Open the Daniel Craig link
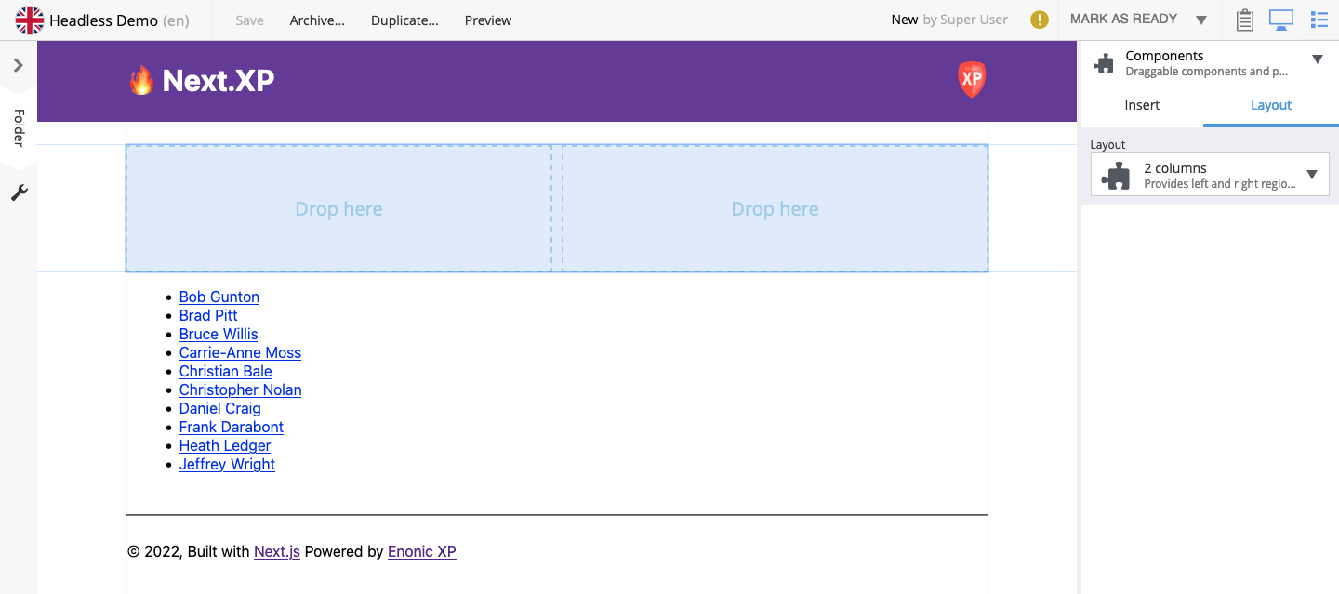 [x=219, y=408]
